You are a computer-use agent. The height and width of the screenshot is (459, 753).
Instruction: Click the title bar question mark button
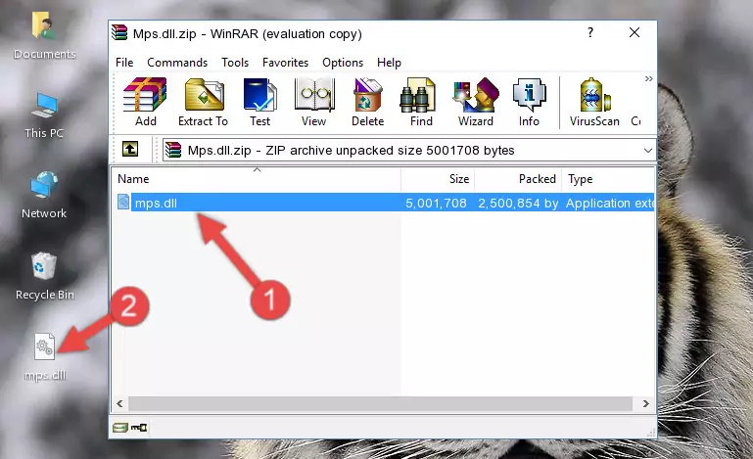click(590, 32)
